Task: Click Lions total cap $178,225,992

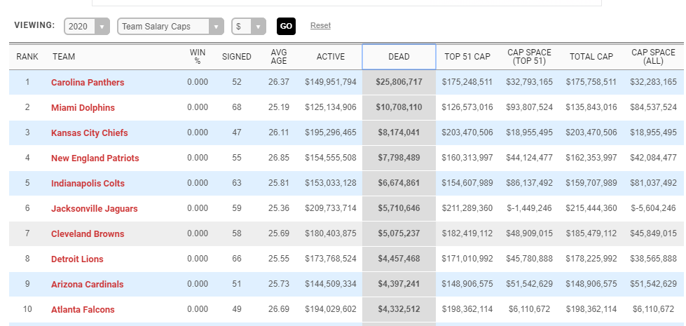Action: 591,259
